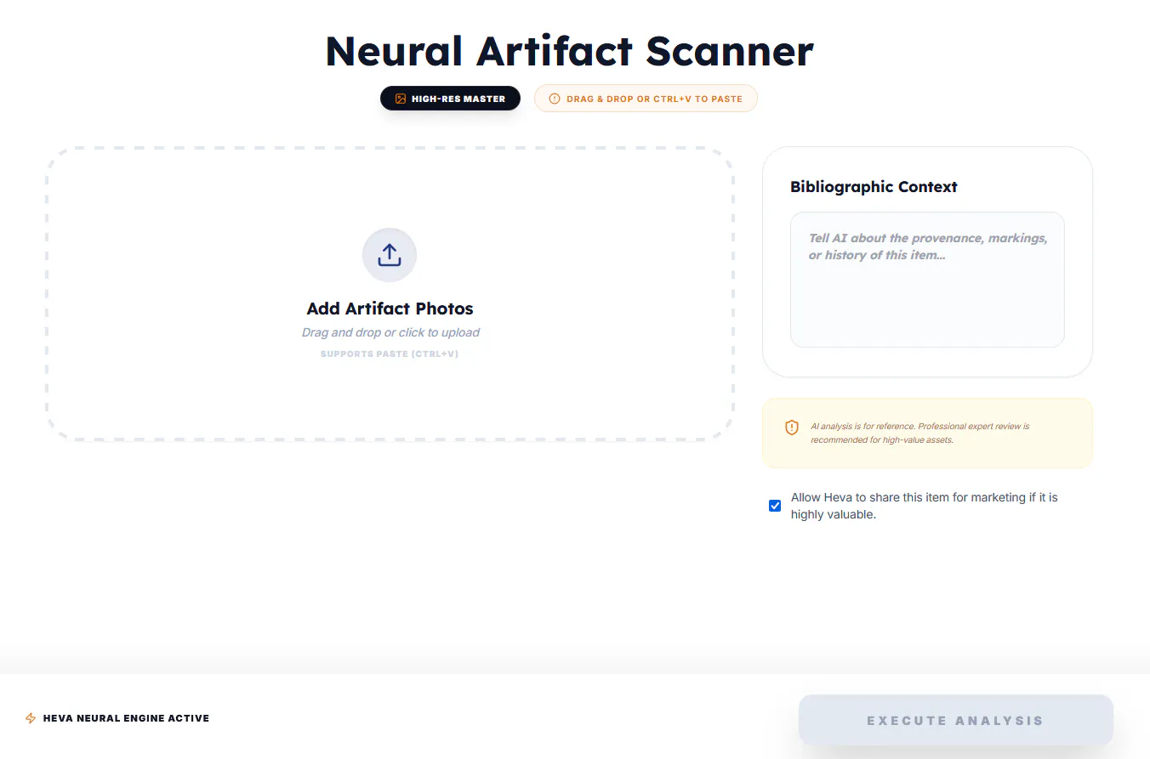
Task: Click the marketing sharing label text
Action: click(925, 506)
